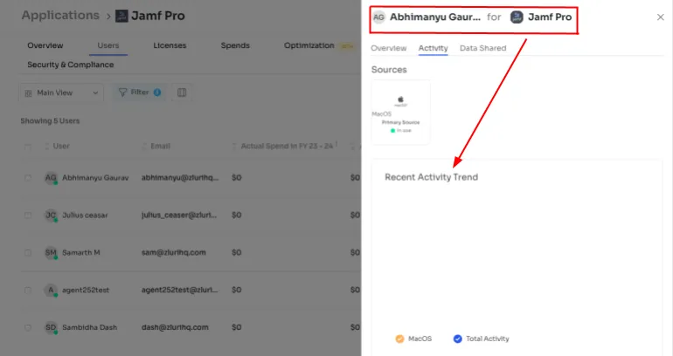
Task: Click the SM avatar for Samarth M
Action: 51,253
